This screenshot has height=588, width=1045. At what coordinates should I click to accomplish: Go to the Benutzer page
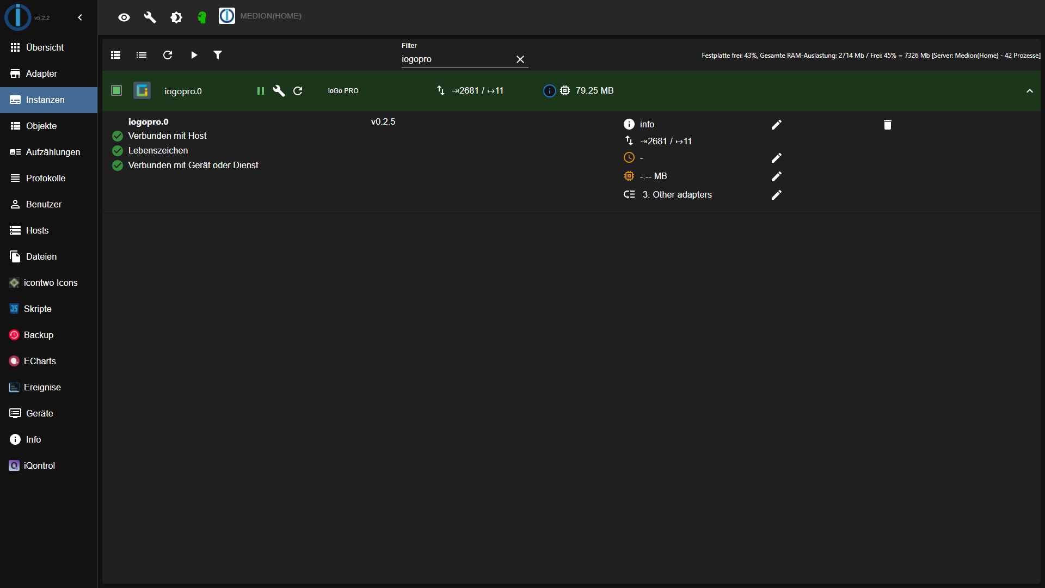(x=49, y=204)
